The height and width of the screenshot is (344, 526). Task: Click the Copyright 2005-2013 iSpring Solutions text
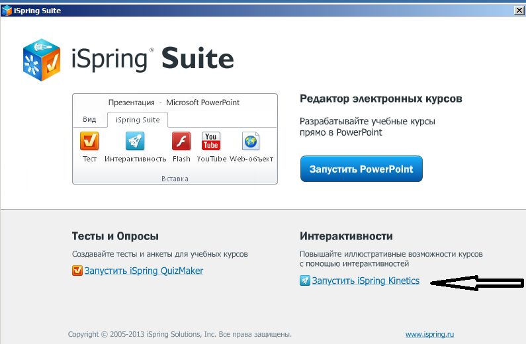180,334
